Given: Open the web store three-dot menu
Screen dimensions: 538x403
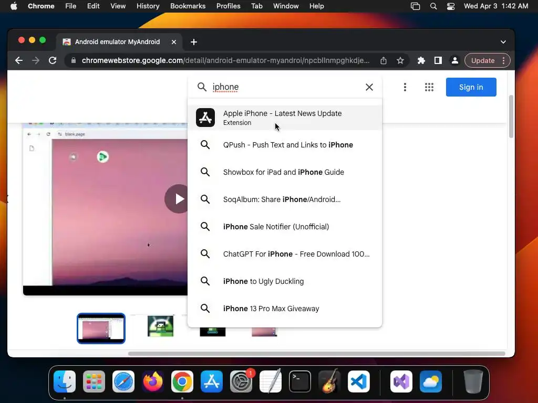Looking at the screenshot, I should (x=405, y=87).
